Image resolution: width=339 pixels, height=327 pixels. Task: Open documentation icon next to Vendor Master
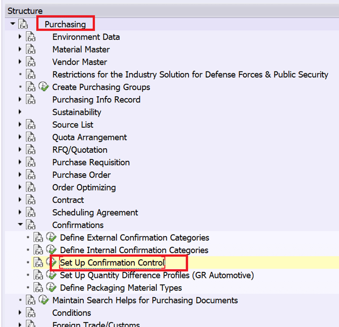pos(31,62)
